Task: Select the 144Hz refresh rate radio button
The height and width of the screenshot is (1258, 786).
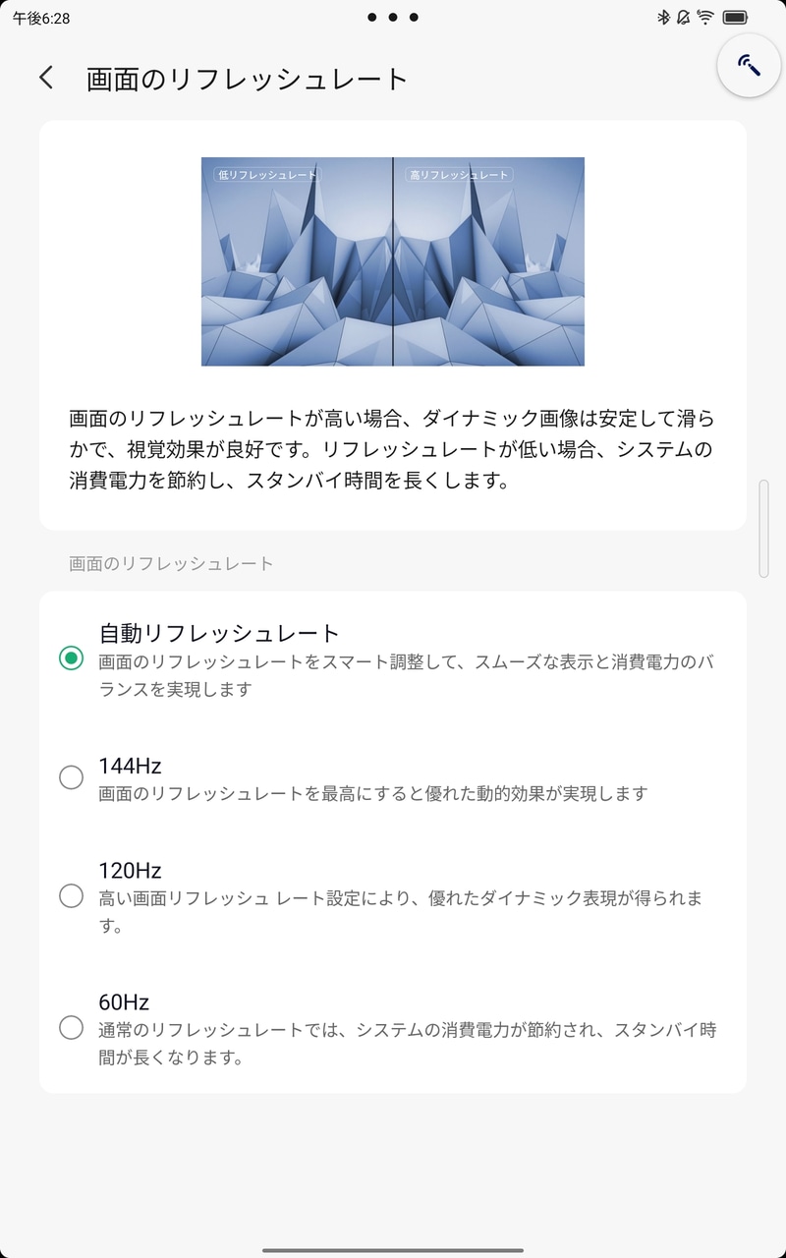Action: click(70, 777)
